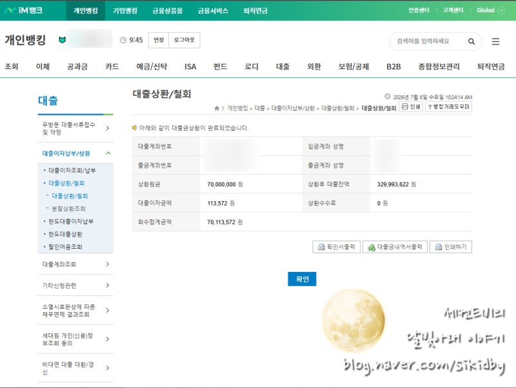Viewport: 516px width, 388px height.
Task: Open 고객센터 link
Action: pyautogui.click(x=453, y=10)
